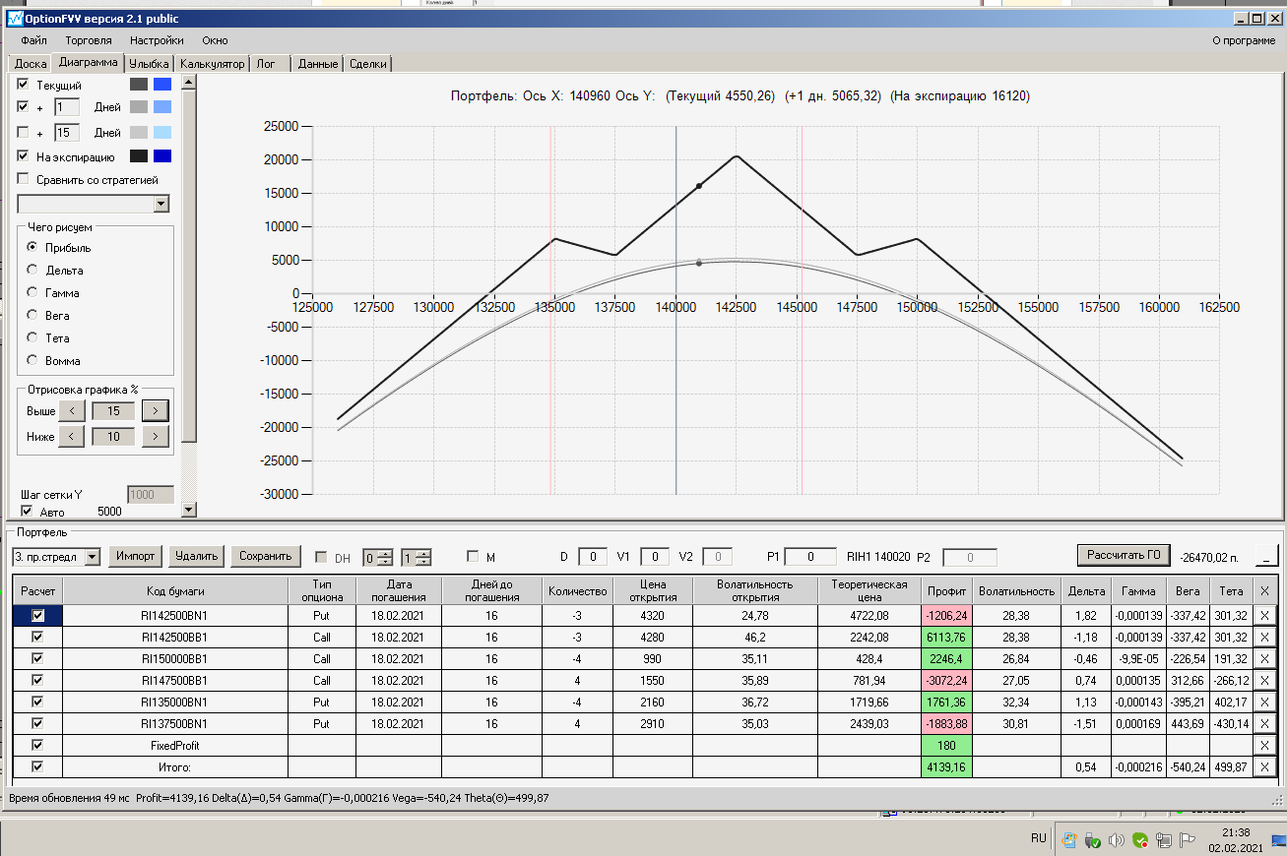
Task: Click the Рассчитать ГО button
Action: [x=1124, y=555]
